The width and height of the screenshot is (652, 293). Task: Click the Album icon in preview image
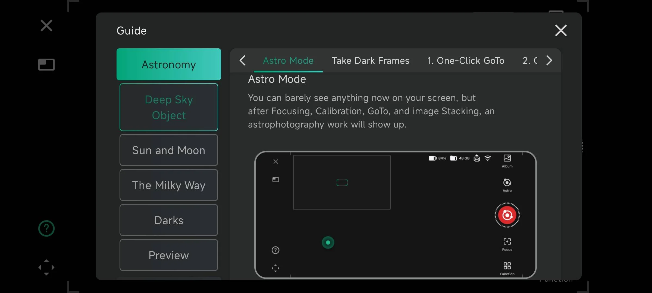507,161
